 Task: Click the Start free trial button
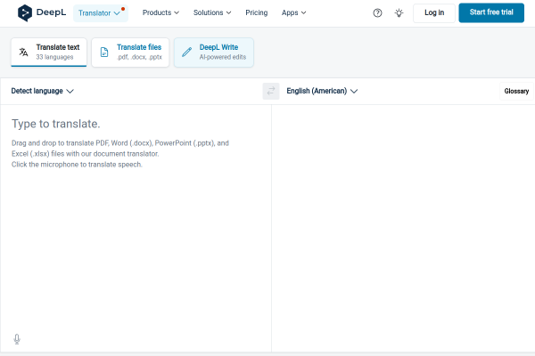click(491, 12)
